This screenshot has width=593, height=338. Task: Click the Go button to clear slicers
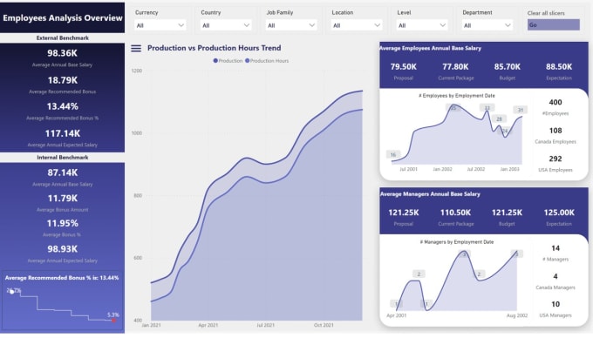coord(553,25)
